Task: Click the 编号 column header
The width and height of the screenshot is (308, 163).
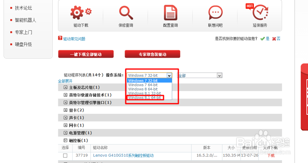Action: coord(81,148)
